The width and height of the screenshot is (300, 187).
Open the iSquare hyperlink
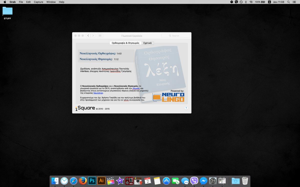pyautogui.click(x=136, y=88)
